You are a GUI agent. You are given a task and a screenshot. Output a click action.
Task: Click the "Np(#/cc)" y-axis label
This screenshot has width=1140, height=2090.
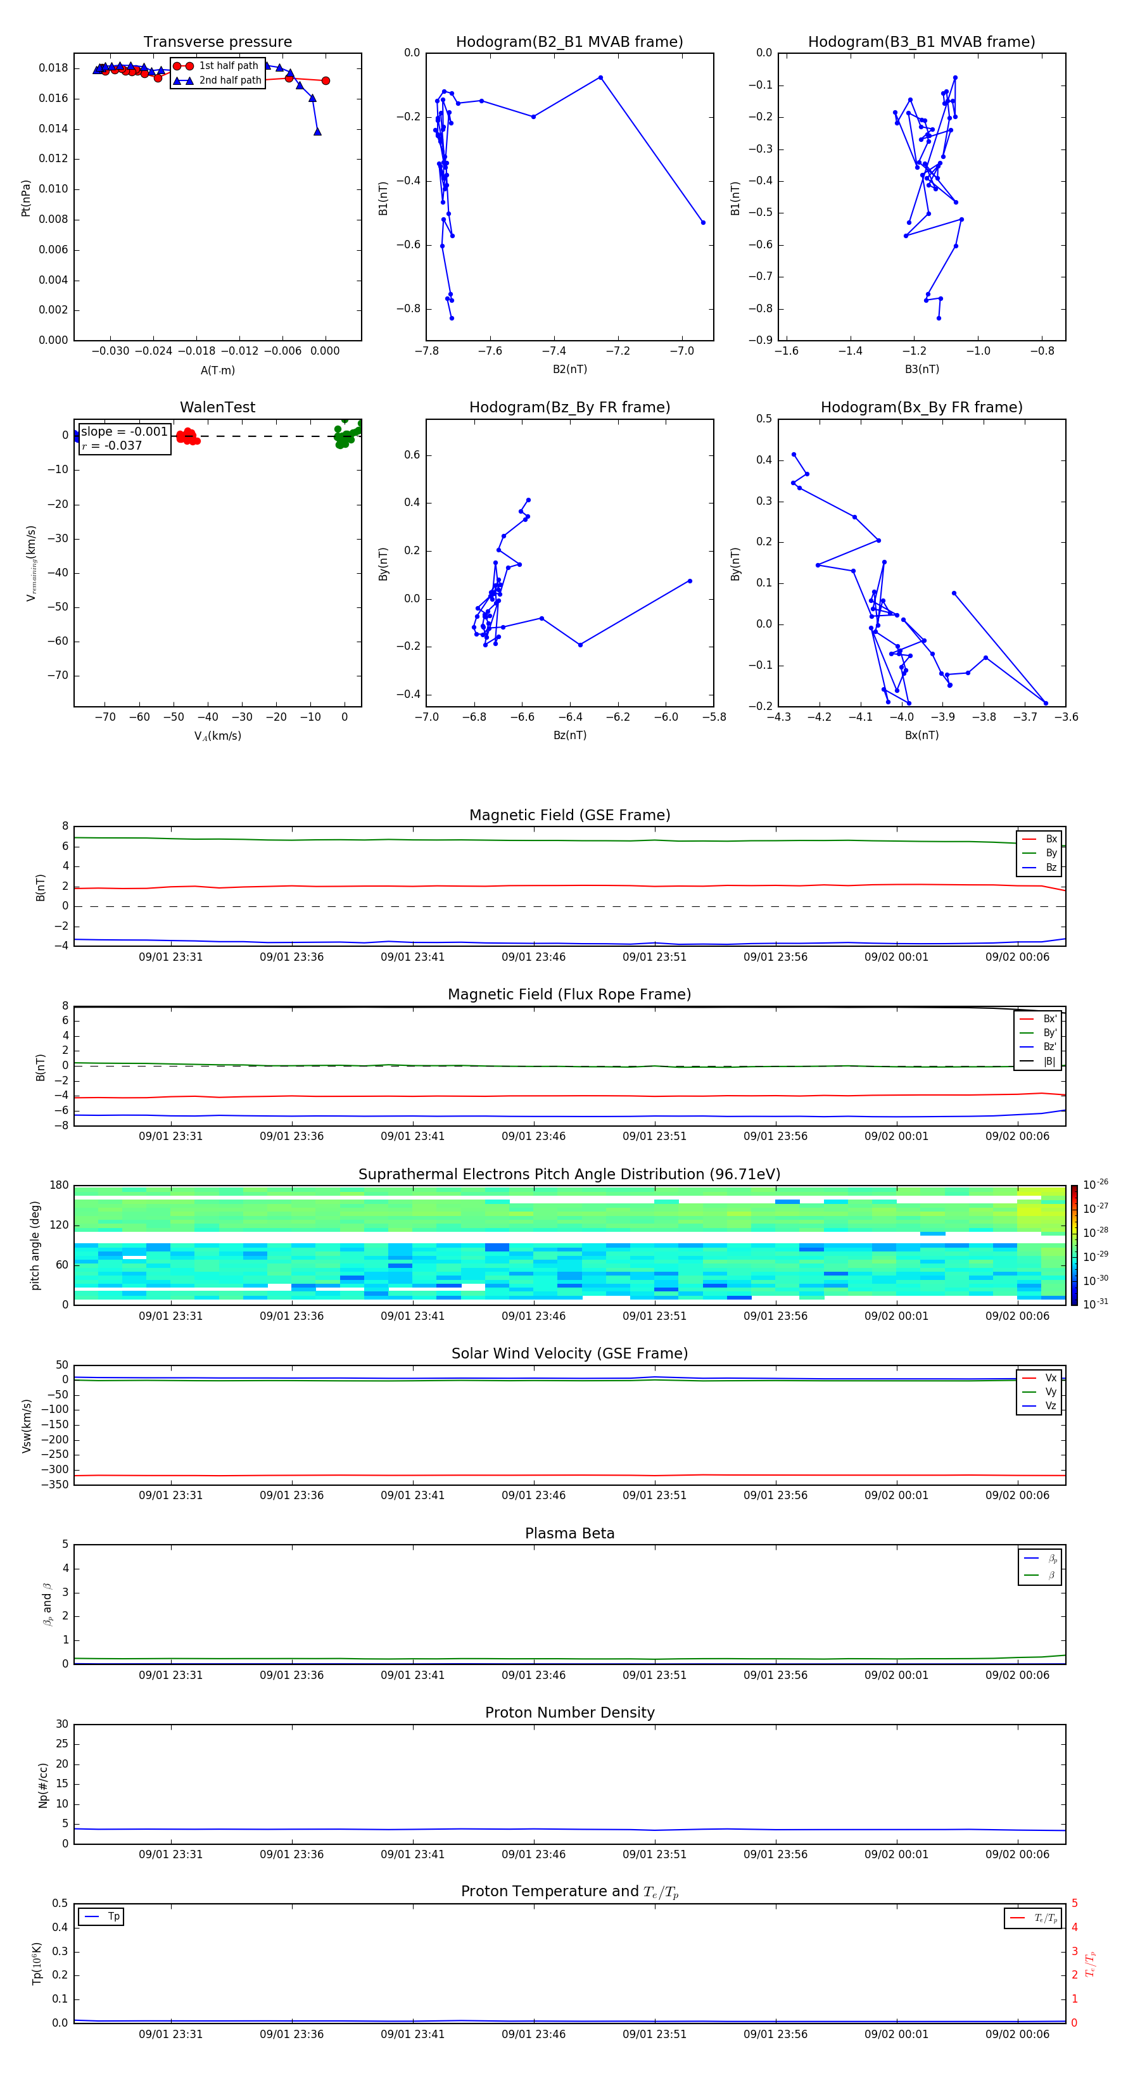pyautogui.click(x=43, y=1784)
